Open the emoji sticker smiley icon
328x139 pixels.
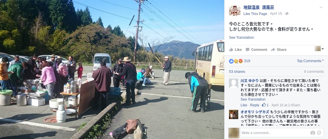(319, 133)
